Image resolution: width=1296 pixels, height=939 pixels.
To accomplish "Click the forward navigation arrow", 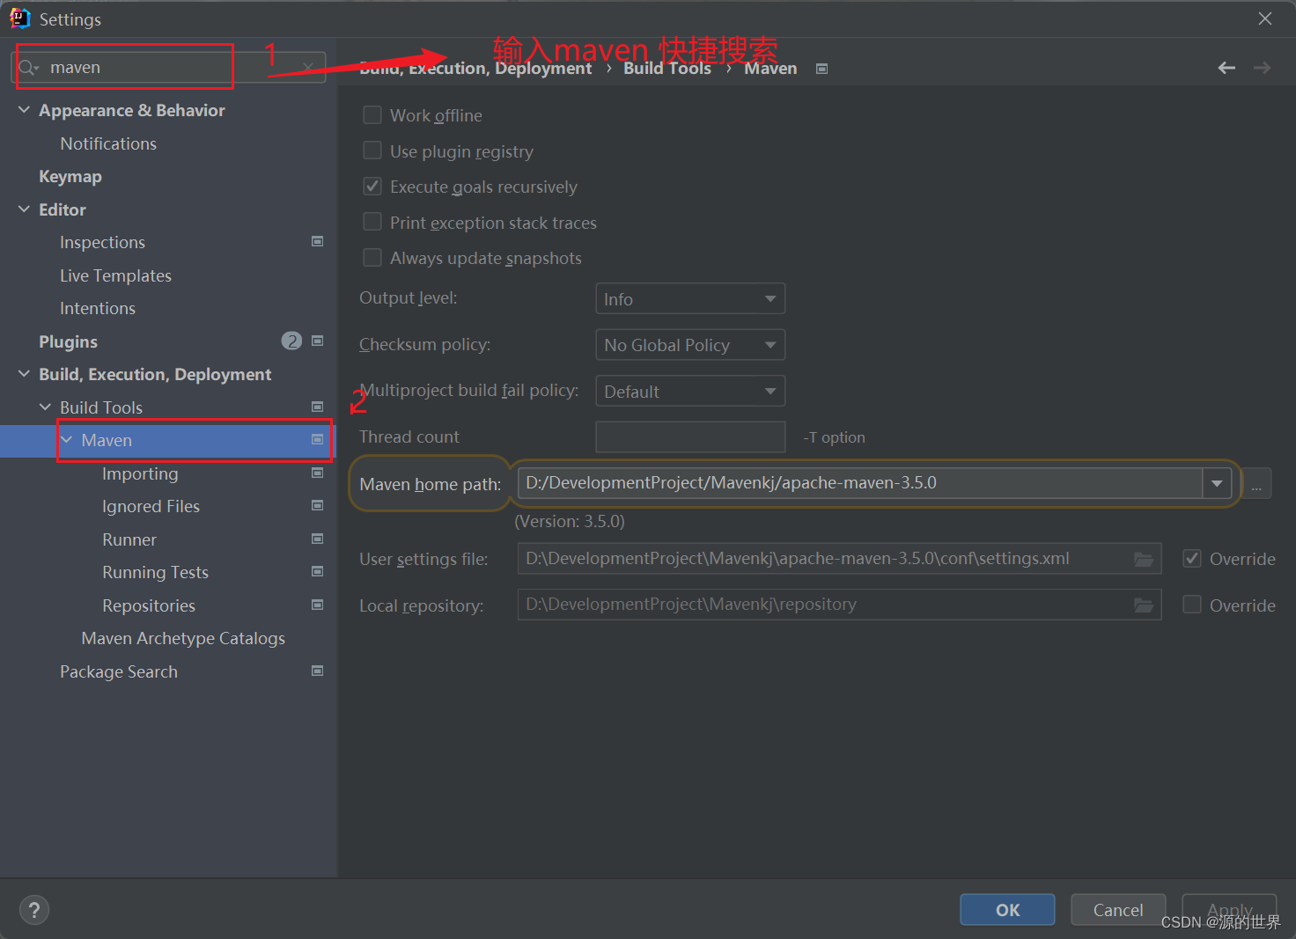I will tap(1262, 68).
